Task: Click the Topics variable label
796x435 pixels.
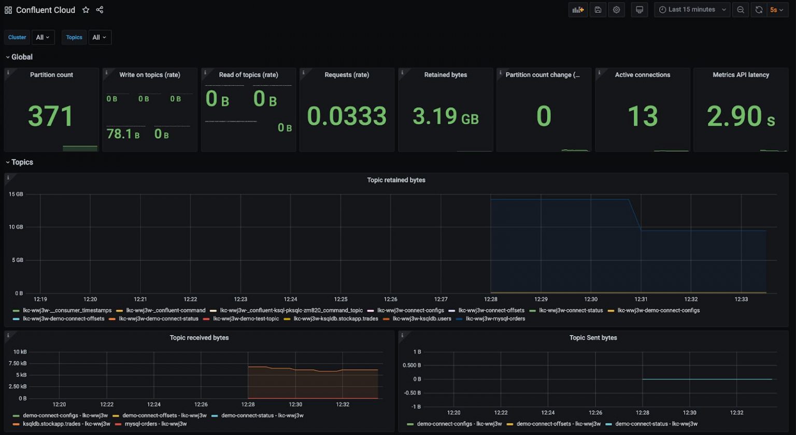Action: (x=74, y=37)
